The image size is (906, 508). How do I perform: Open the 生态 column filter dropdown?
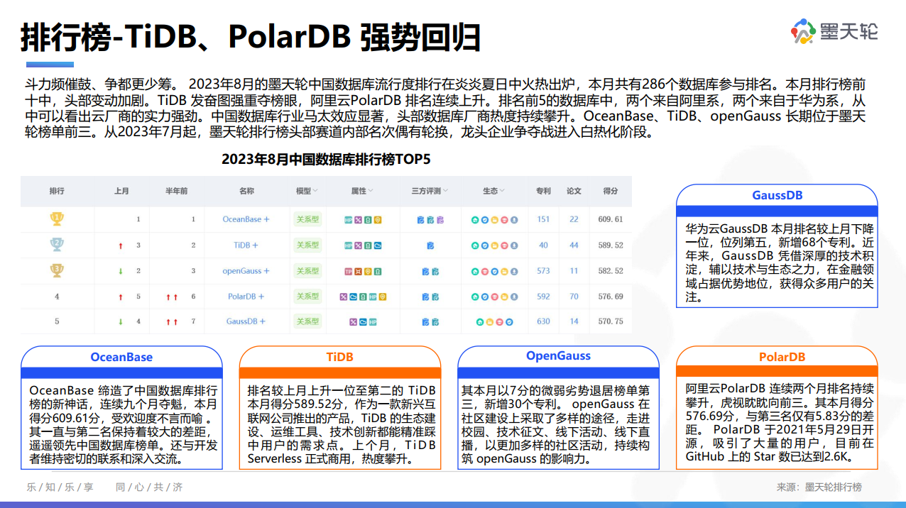click(502, 191)
